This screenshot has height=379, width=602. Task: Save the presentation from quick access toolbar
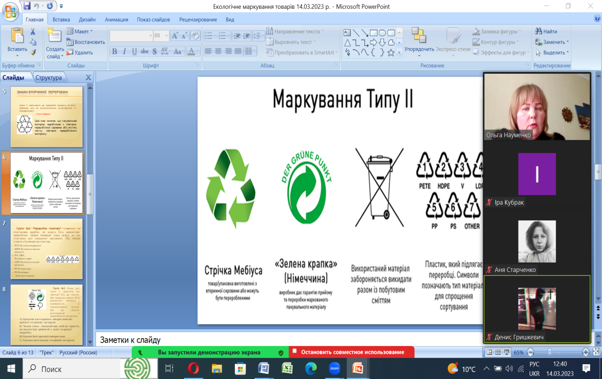(x=27, y=6)
